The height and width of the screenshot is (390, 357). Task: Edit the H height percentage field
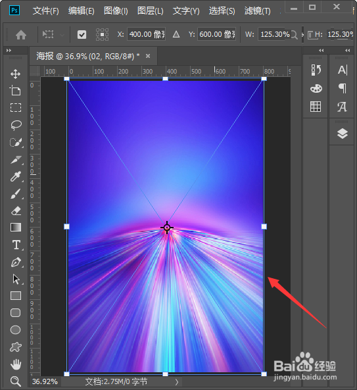tap(340, 34)
